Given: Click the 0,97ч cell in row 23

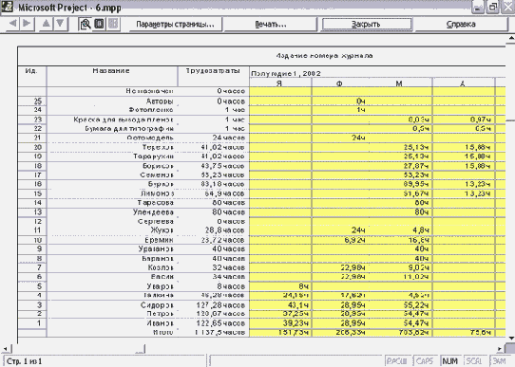Looking at the screenshot, I should click(x=480, y=119).
